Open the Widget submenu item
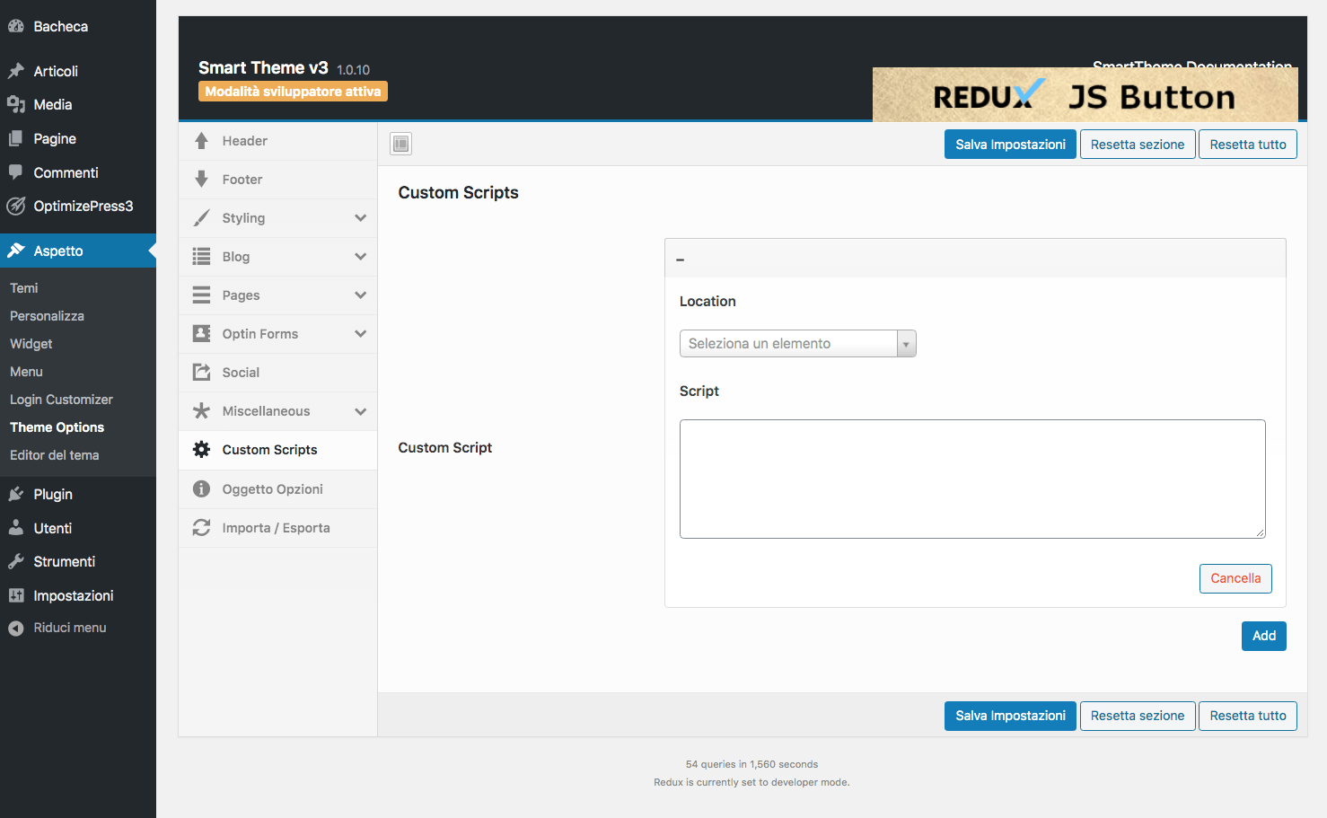Screen dimensions: 1327x818 (x=31, y=344)
